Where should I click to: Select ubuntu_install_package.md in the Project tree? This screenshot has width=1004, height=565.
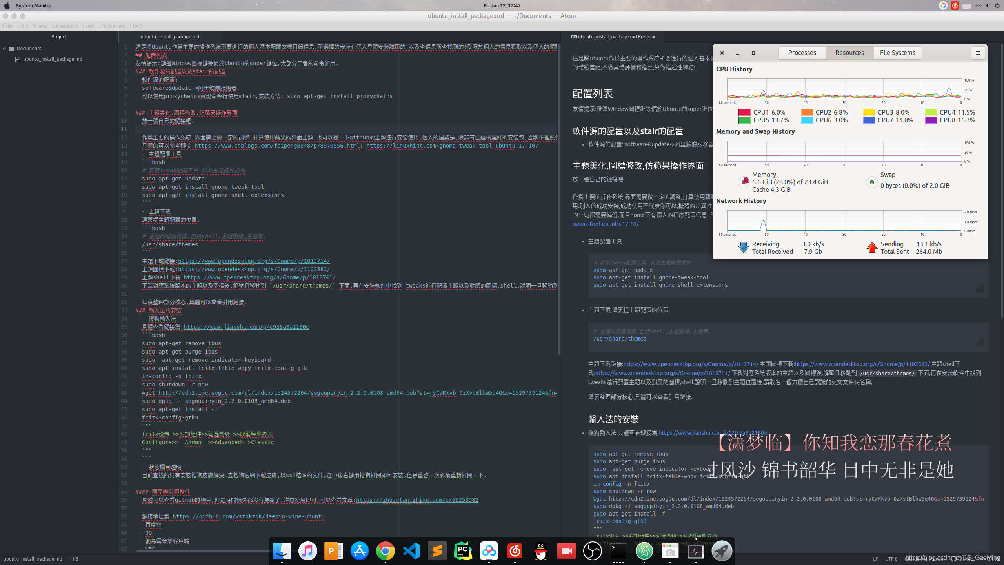pyautogui.click(x=53, y=59)
